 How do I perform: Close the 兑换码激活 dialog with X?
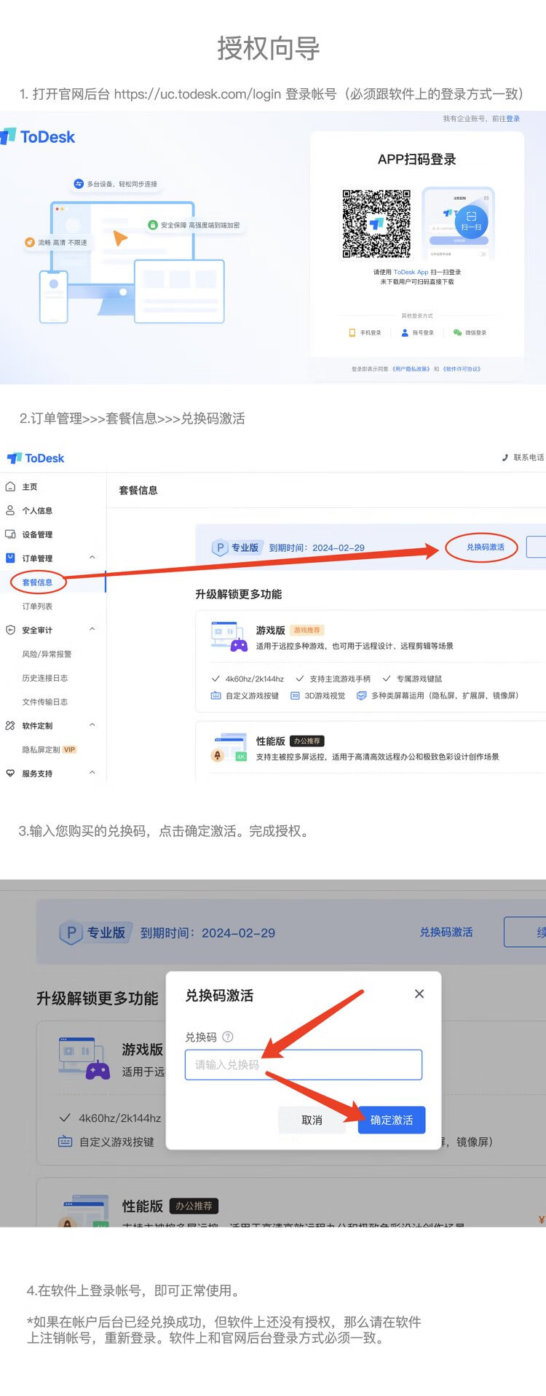419,994
